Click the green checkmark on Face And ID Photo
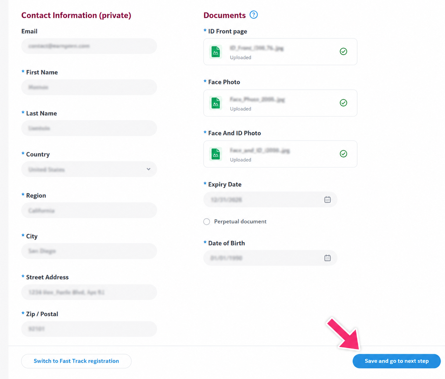Viewport: 445px width, 379px height. click(x=343, y=154)
